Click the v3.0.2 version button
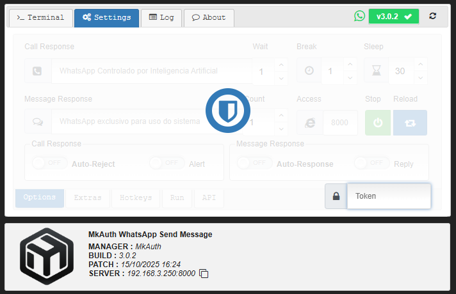 (x=394, y=17)
